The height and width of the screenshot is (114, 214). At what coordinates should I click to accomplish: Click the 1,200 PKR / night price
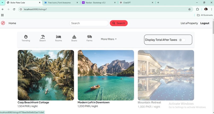coord(88,106)
